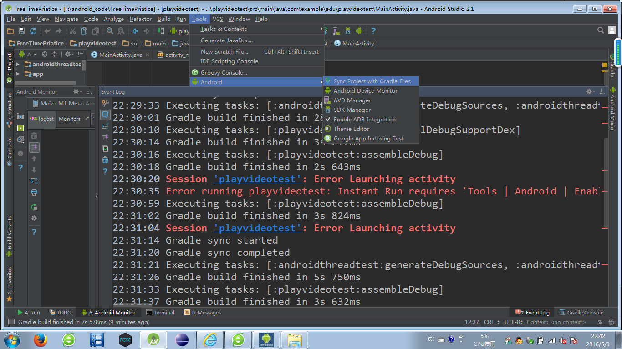Click the Search Everywhere magnifier icon
This screenshot has width=622, height=349.
pos(601,30)
